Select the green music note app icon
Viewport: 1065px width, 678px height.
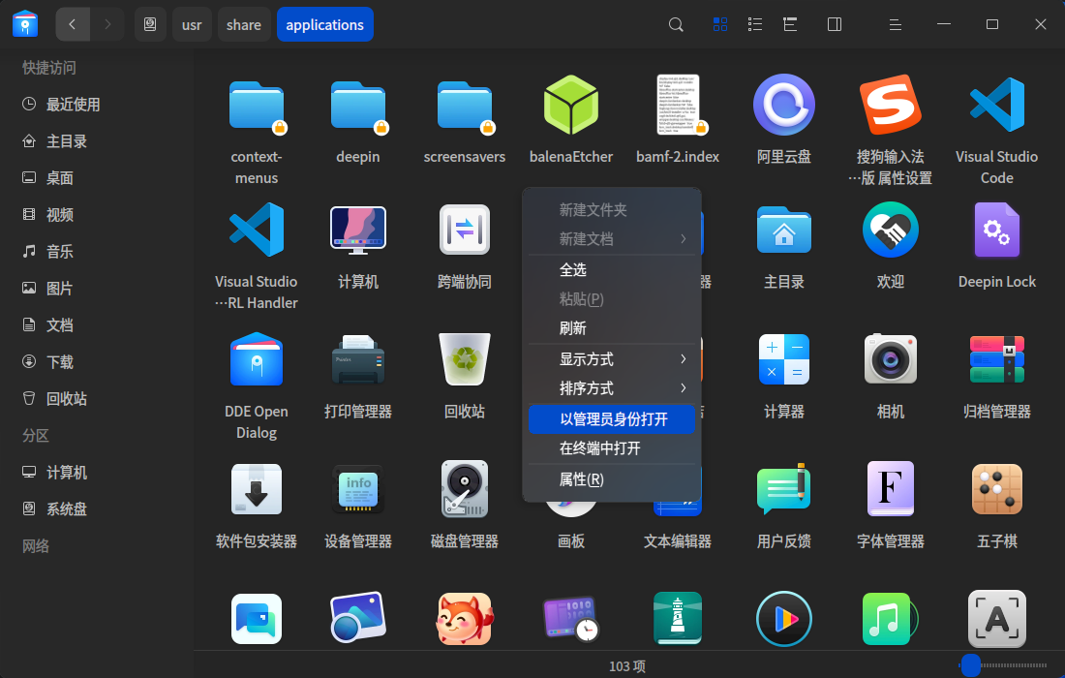pos(891,619)
